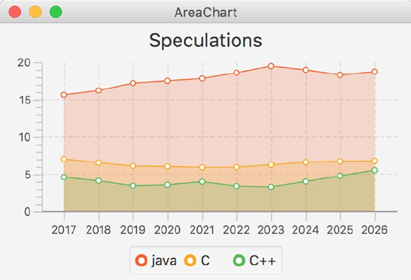The image size is (411, 280).
Task: Click the C++ legend text label
Action: [262, 260]
